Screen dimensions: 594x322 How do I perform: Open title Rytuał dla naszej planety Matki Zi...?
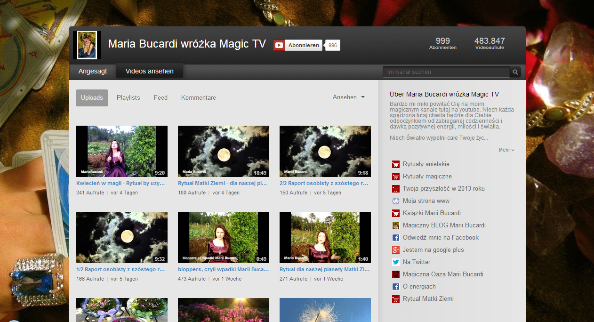(325, 270)
